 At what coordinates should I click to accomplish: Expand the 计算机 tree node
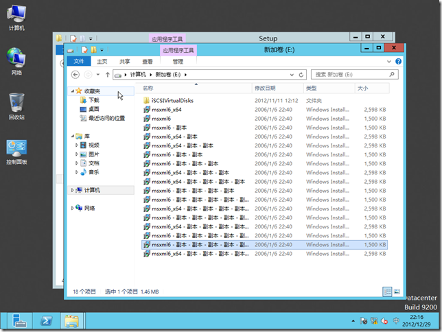pos(73,190)
